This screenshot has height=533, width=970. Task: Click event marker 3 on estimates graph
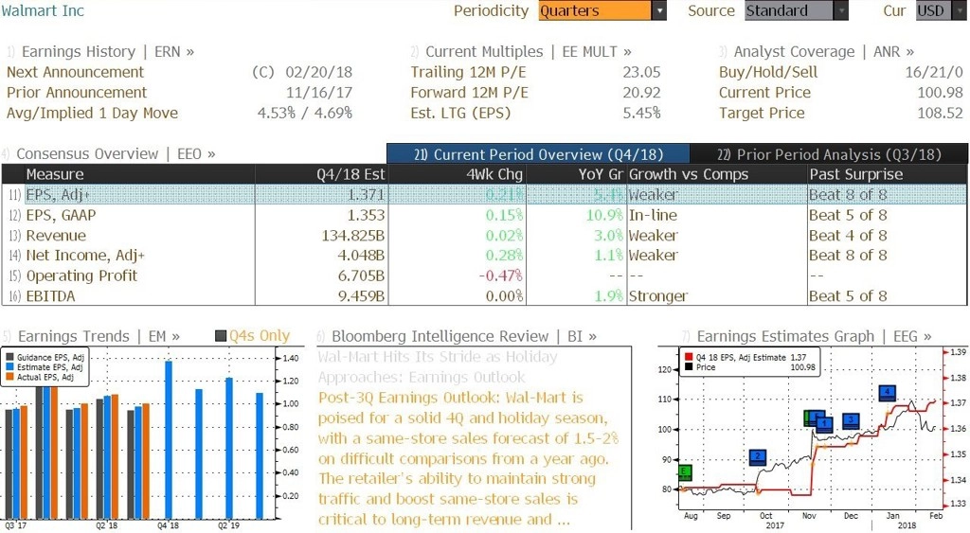(852, 420)
